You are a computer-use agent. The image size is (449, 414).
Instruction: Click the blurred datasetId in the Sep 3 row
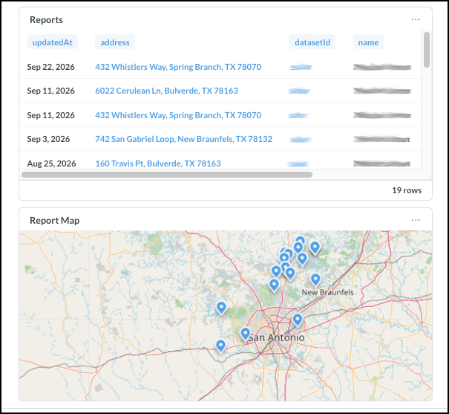click(301, 140)
